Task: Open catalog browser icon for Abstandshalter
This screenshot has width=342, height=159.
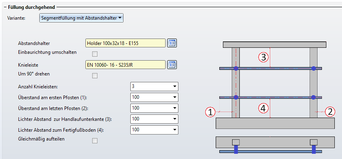Action: 172,43
